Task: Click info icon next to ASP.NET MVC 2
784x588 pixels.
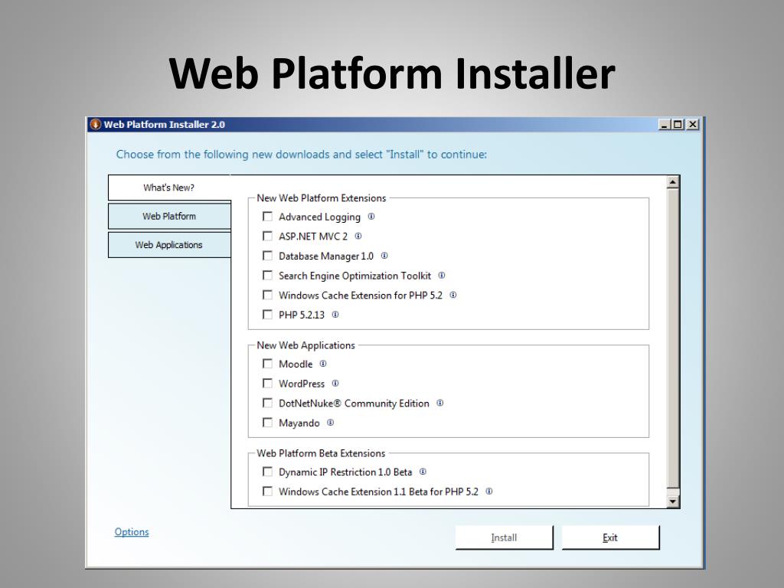Action: coord(358,236)
